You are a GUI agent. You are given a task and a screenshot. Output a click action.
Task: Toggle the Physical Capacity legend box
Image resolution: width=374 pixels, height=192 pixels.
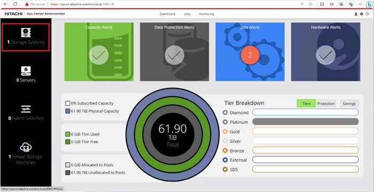tap(68, 111)
